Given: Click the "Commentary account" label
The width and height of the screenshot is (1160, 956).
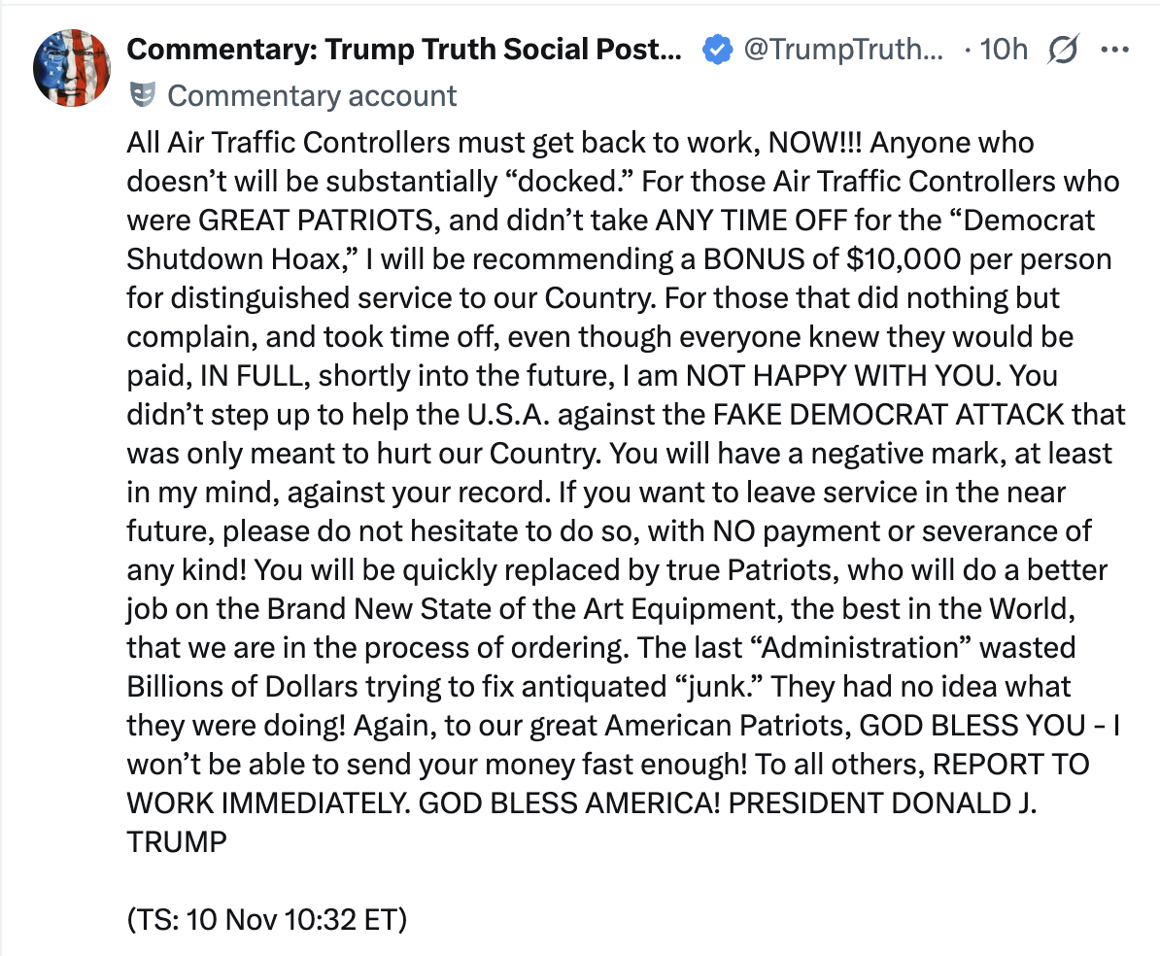Looking at the screenshot, I should point(312,95).
